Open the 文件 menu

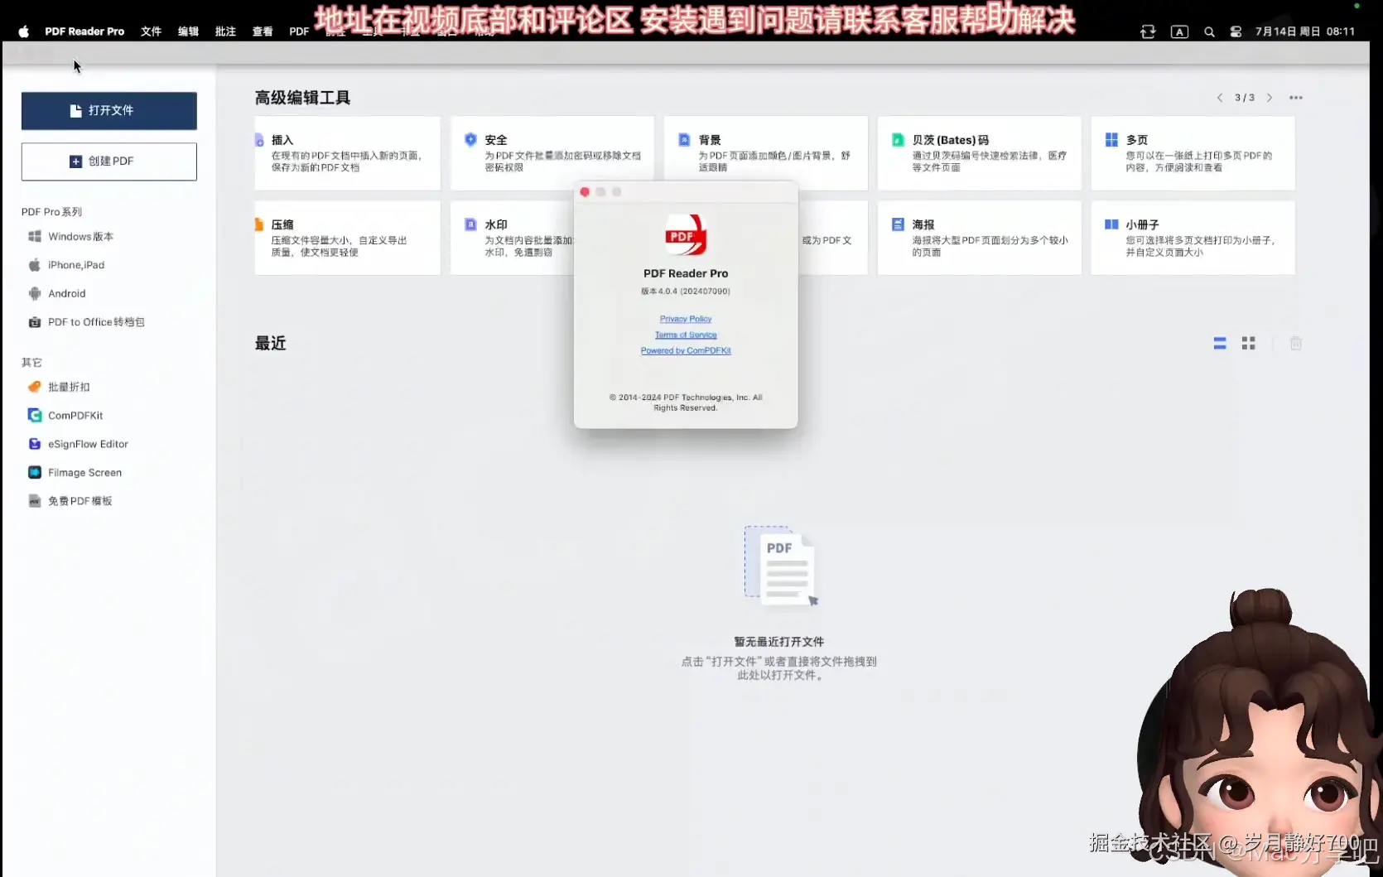tap(150, 31)
